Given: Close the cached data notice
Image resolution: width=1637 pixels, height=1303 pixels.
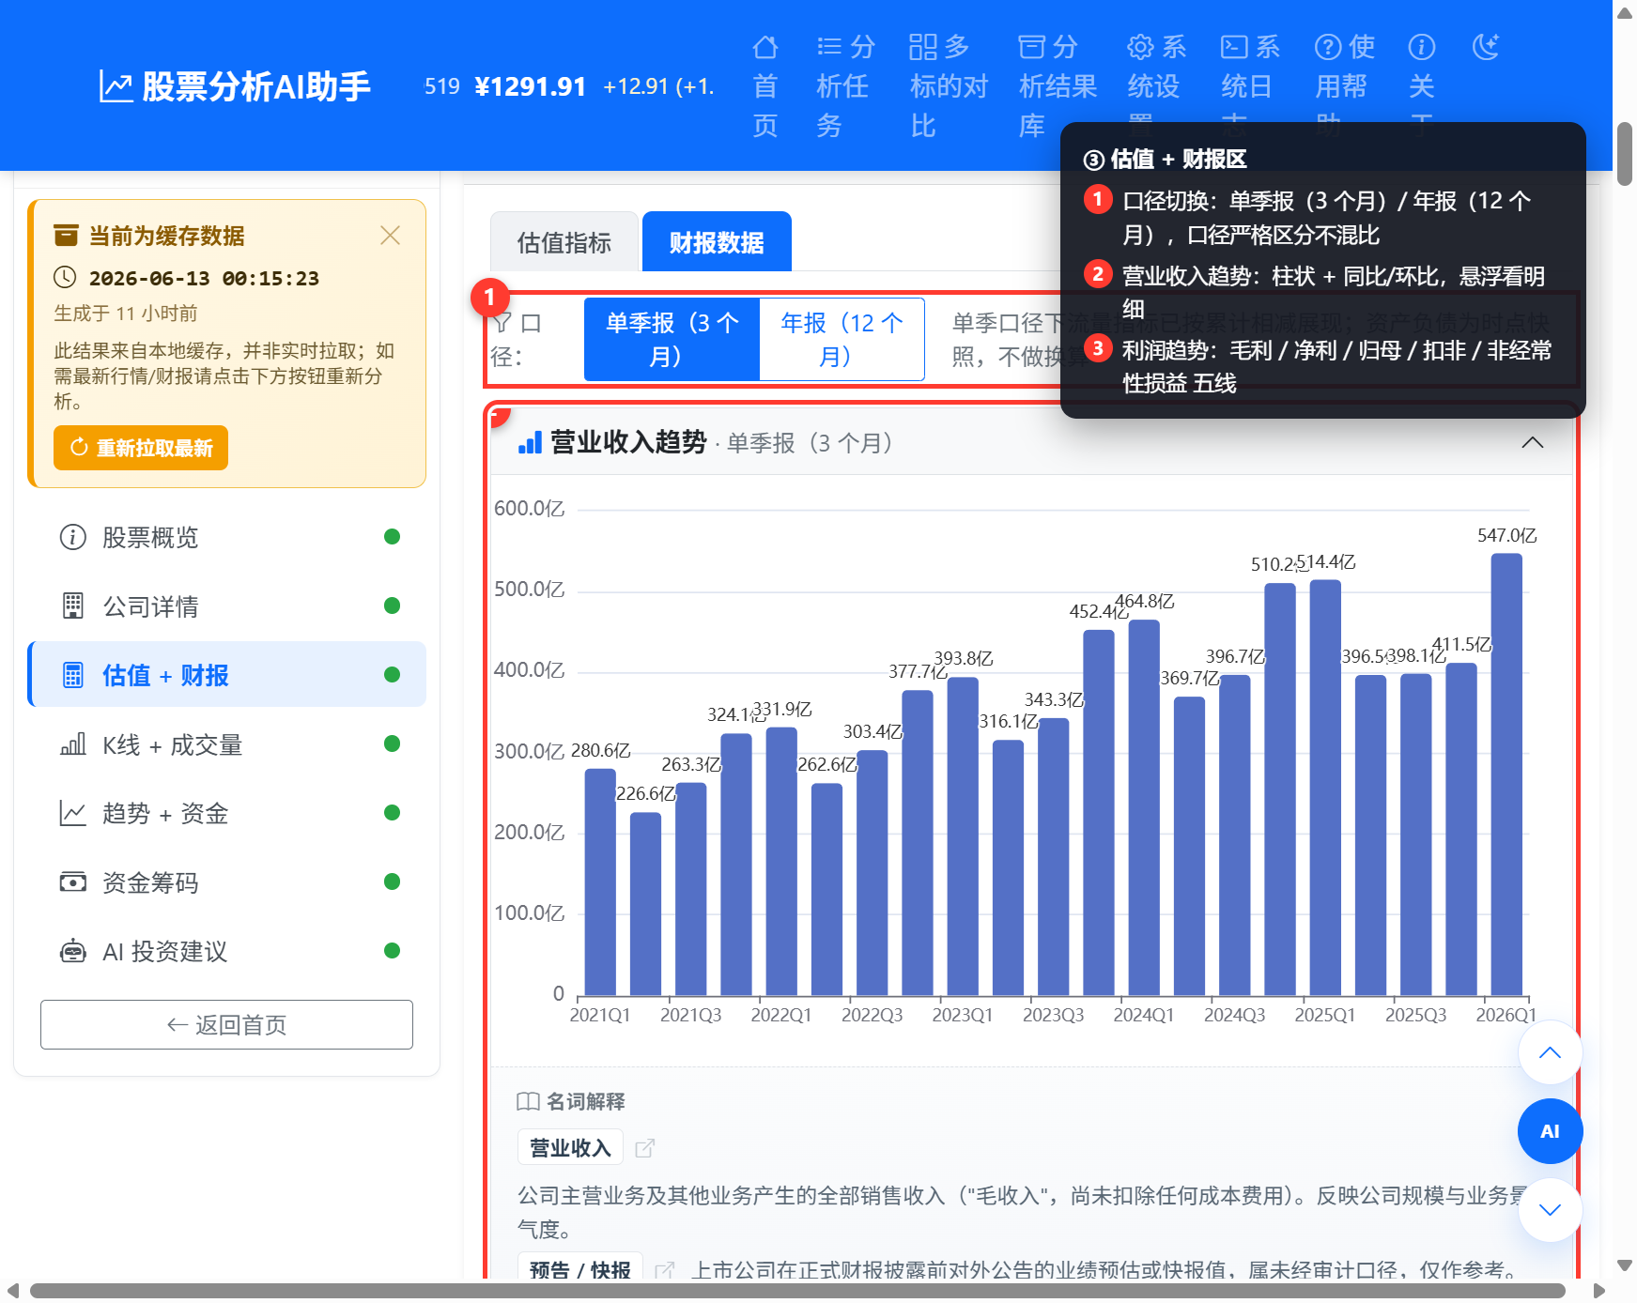Looking at the screenshot, I should [391, 235].
